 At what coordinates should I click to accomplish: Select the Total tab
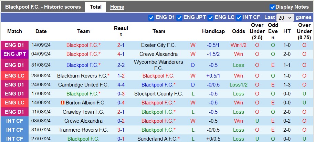coord(95,7)
